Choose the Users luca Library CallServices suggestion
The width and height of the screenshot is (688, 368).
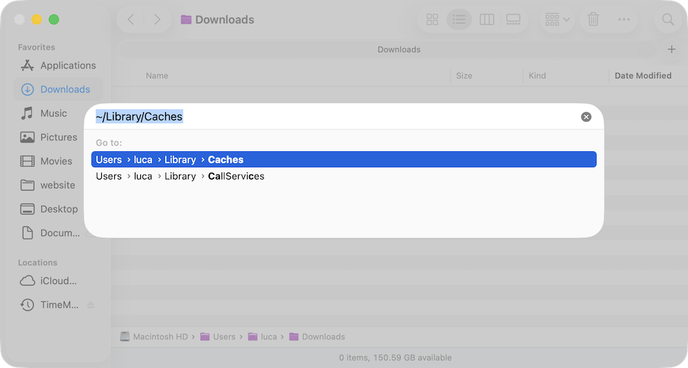coord(343,176)
